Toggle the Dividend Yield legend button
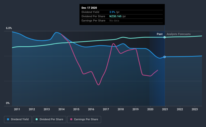Screen dimensions: 206x127 click(18, 119)
